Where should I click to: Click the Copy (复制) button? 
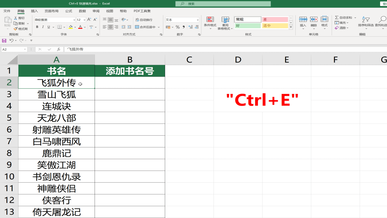click(x=19, y=23)
